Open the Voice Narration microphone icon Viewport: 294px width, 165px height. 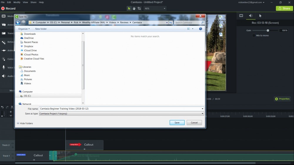point(4,68)
